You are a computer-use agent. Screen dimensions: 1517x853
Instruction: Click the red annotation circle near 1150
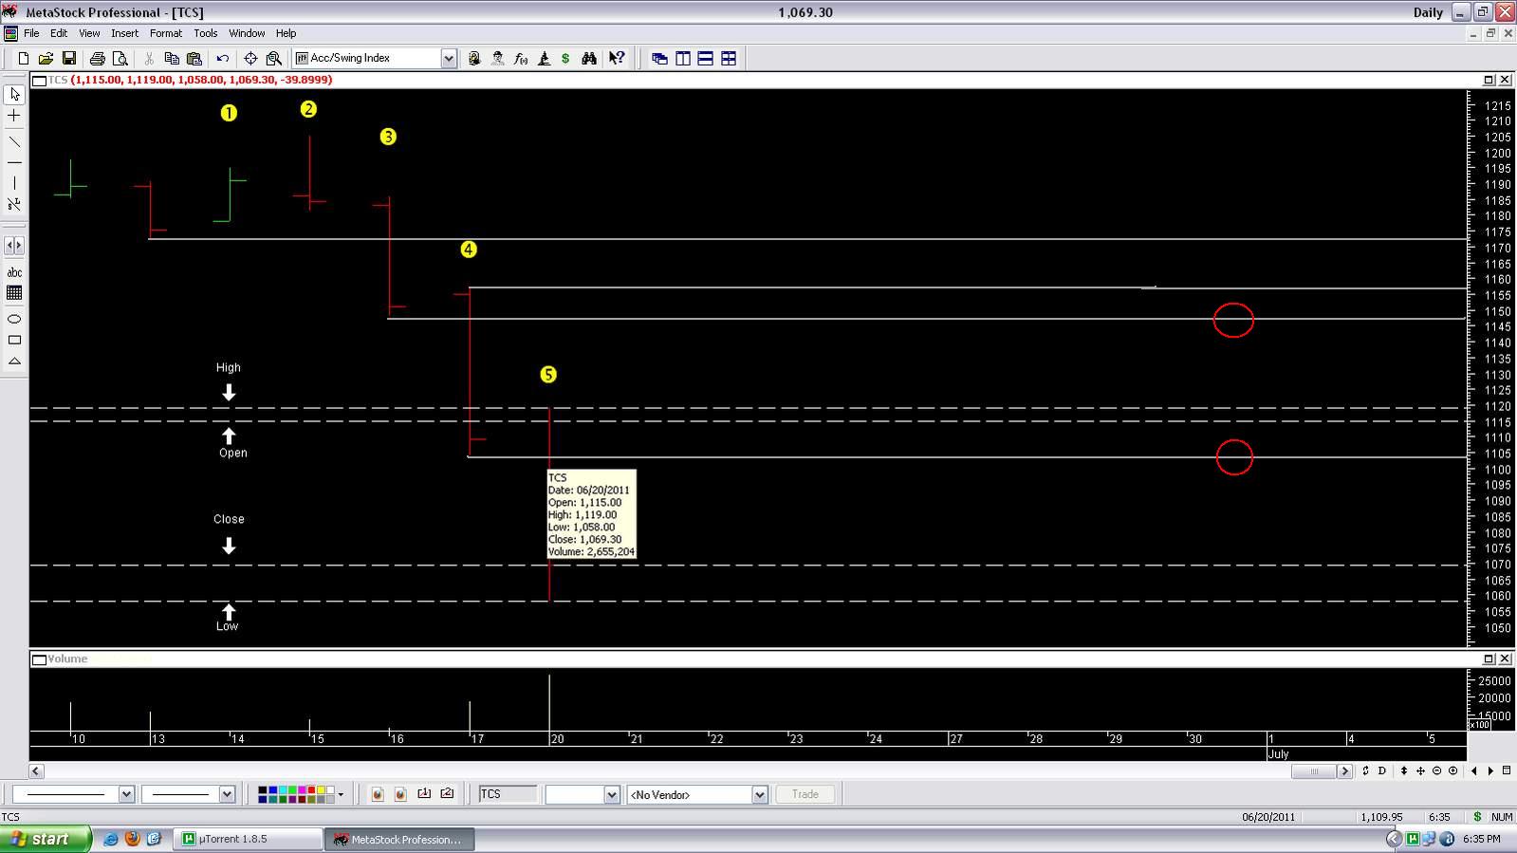coord(1233,321)
